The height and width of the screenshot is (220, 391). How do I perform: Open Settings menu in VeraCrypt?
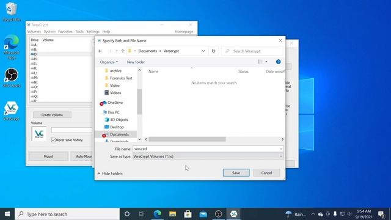pos(93,31)
